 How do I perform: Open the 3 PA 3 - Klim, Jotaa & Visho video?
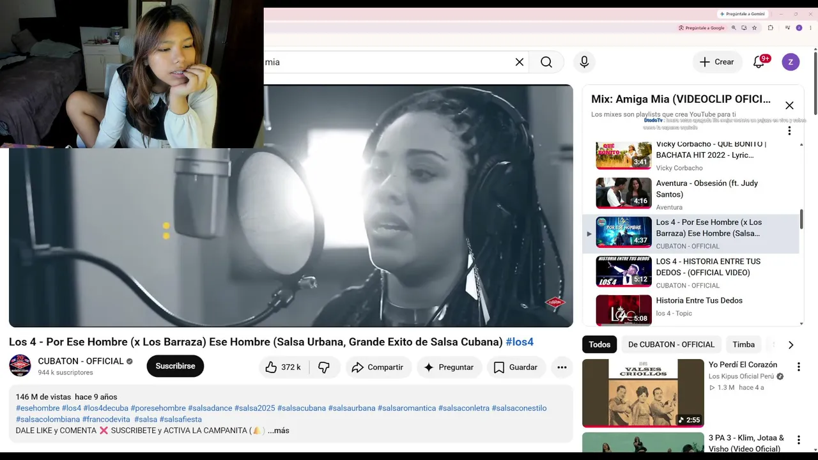pos(746,443)
